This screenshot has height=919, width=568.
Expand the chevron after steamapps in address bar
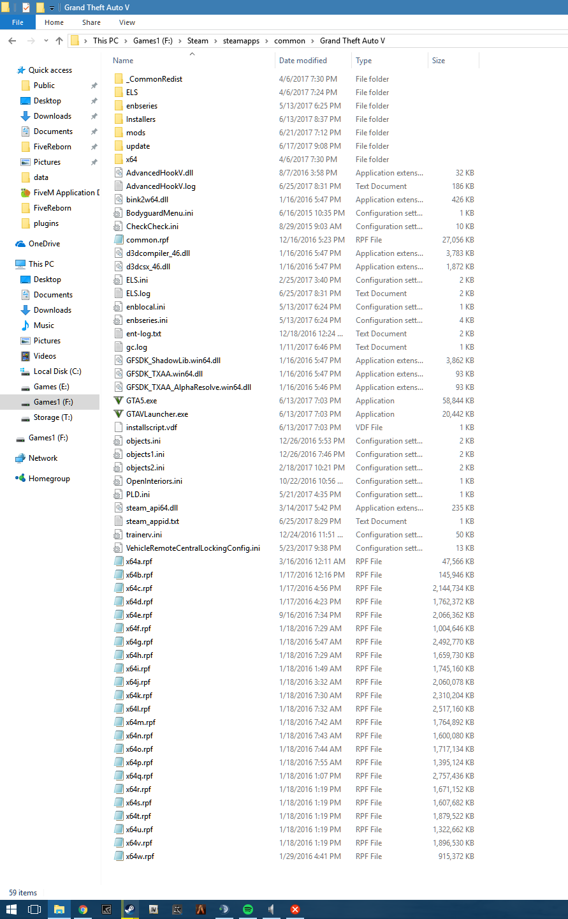[x=267, y=41]
